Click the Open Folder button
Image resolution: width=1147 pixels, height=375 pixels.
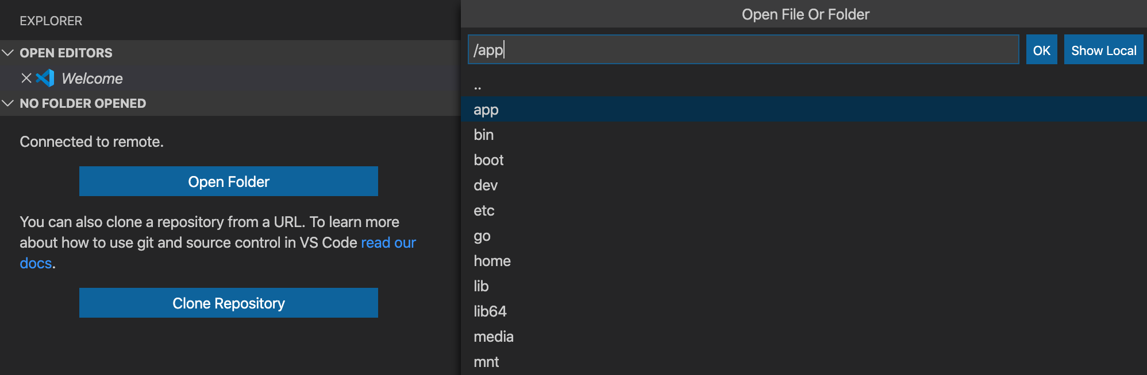229,181
